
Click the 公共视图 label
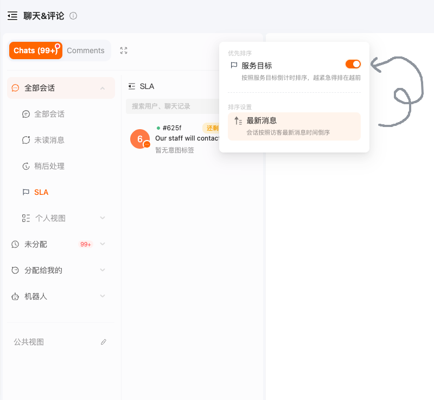29,342
